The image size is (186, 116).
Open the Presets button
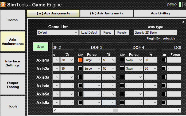tap(122, 33)
